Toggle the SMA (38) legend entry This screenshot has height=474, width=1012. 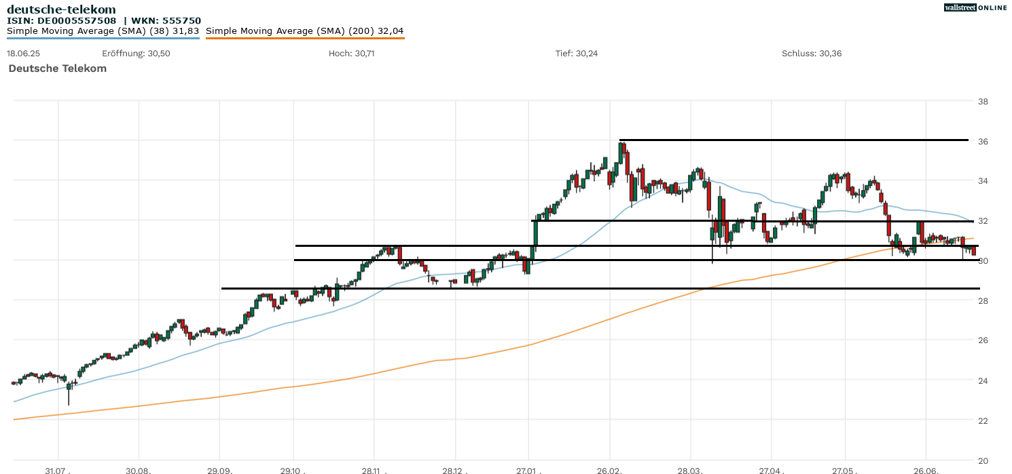[x=103, y=31]
